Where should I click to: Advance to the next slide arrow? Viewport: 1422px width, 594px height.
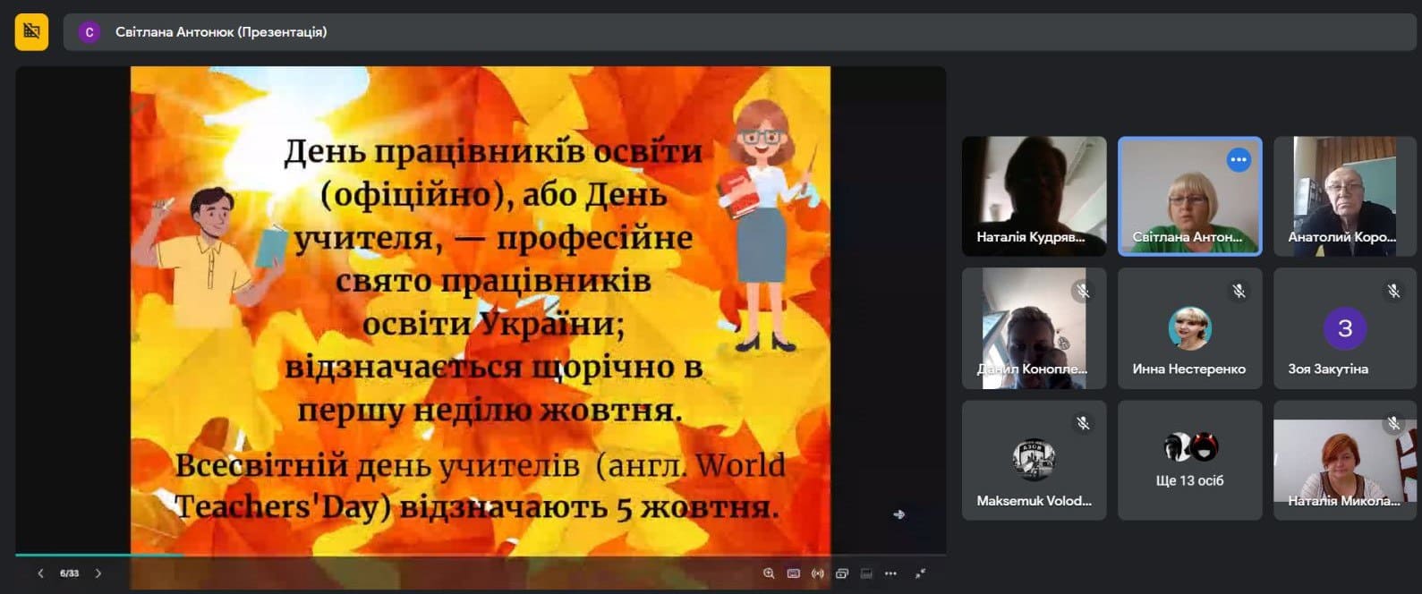tap(98, 573)
